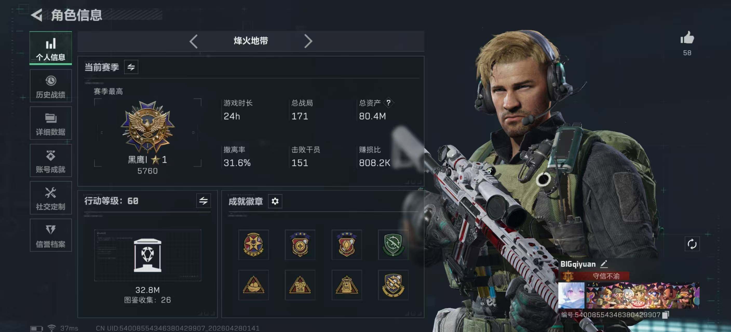Open the 账号成就 tab

coord(51,161)
